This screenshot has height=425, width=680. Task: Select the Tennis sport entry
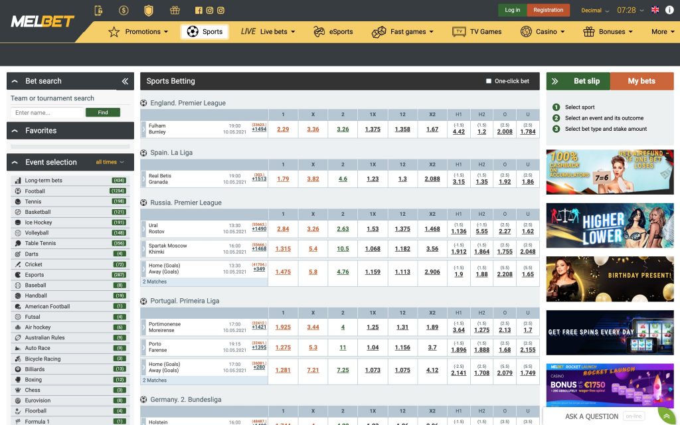click(x=70, y=202)
